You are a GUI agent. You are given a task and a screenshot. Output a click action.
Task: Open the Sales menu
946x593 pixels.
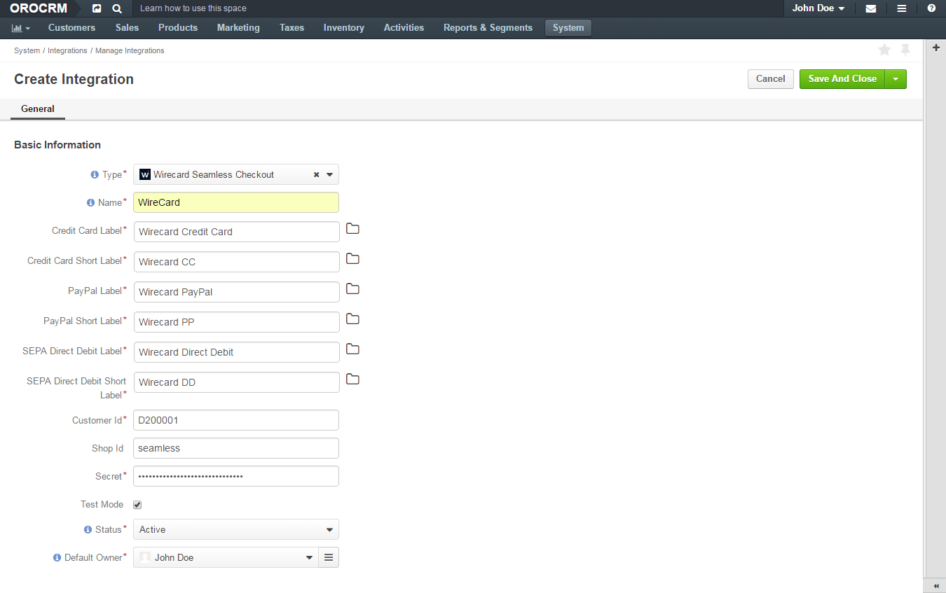point(127,28)
